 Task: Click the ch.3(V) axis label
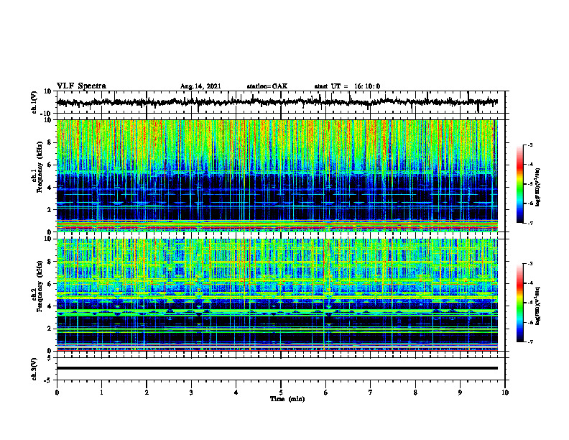point(34,369)
